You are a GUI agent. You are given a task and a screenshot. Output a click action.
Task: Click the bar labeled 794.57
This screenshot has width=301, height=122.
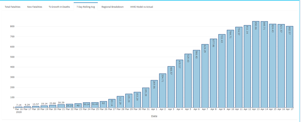pos(239,67)
